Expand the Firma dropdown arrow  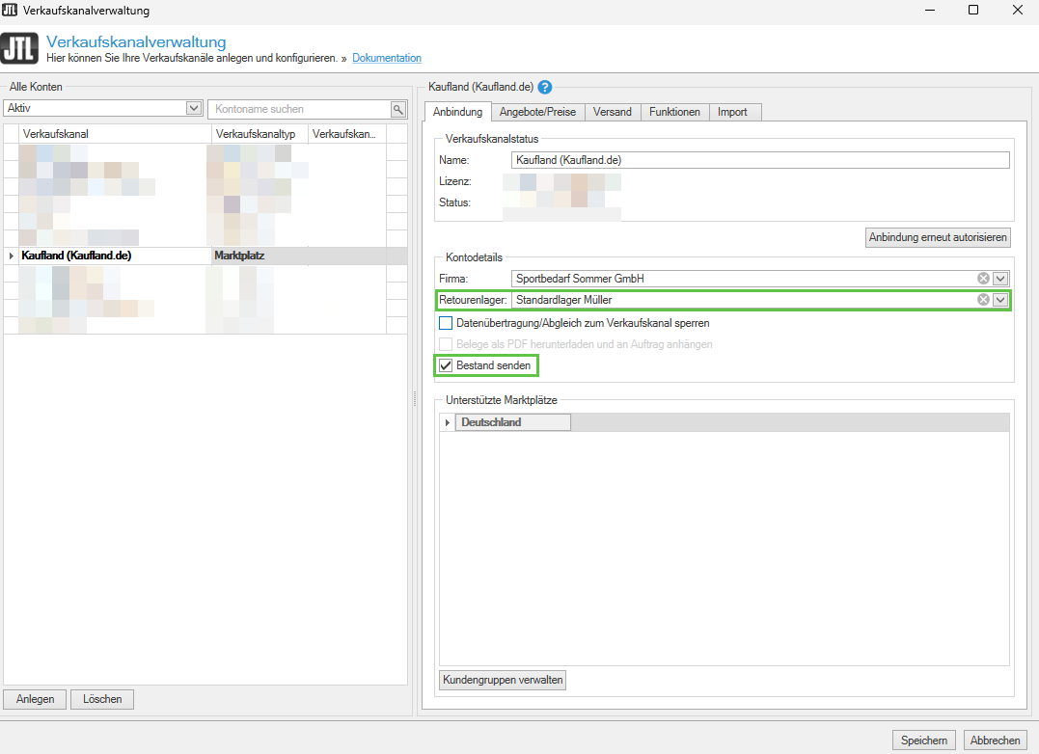tap(1000, 279)
